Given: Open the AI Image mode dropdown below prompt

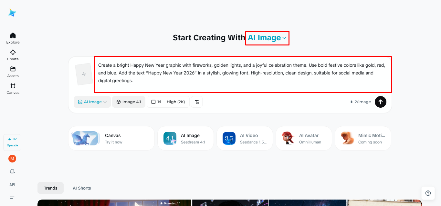Looking at the screenshot, I should click(92, 102).
